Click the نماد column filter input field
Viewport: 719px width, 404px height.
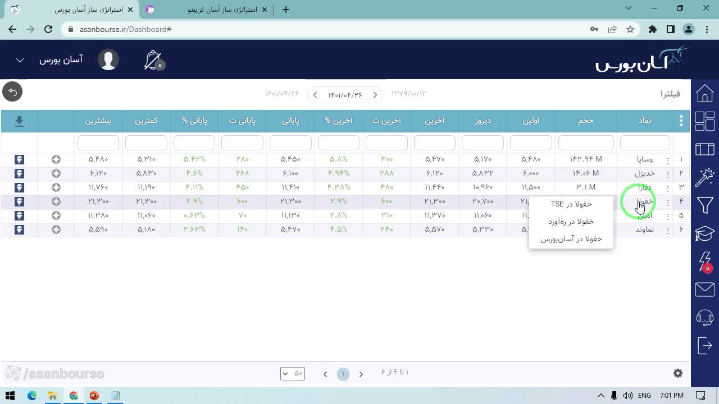click(645, 143)
